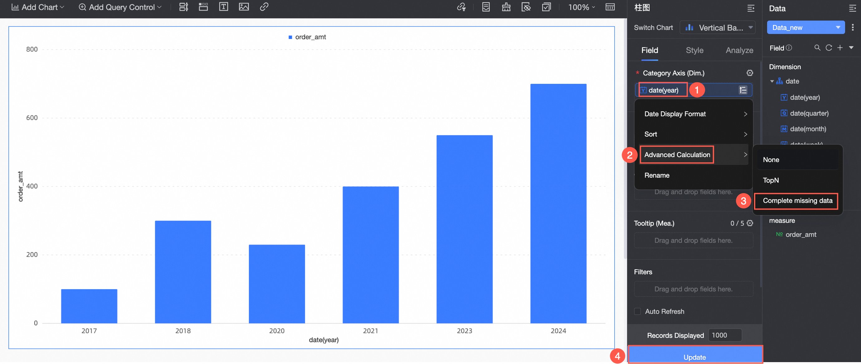Refresh the field list
Viewport: 861px width, 364px height.
[x=829, y=48]
